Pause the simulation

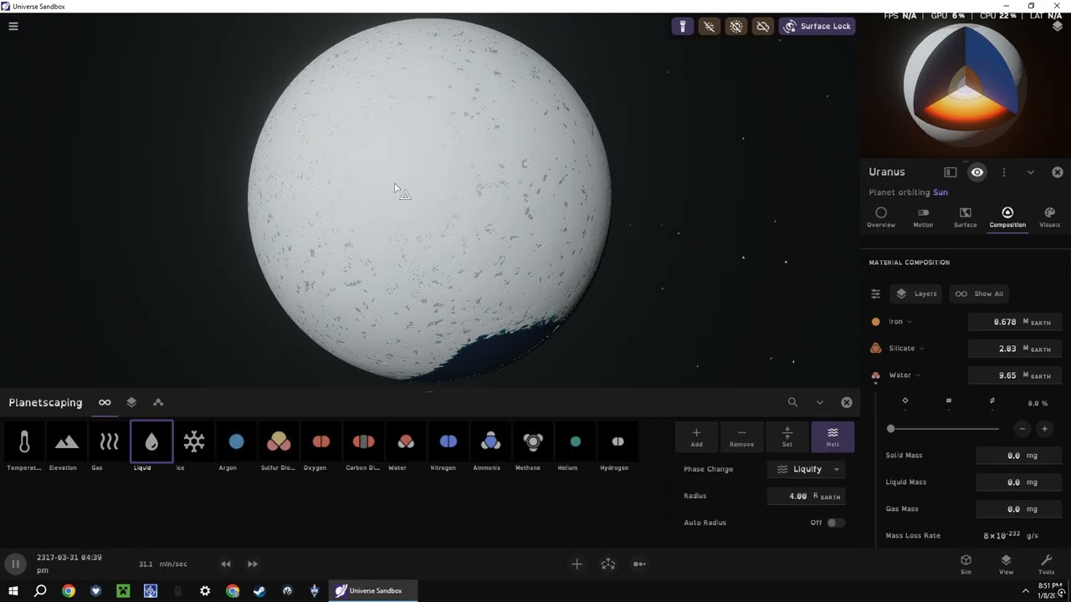click(15, 564)
